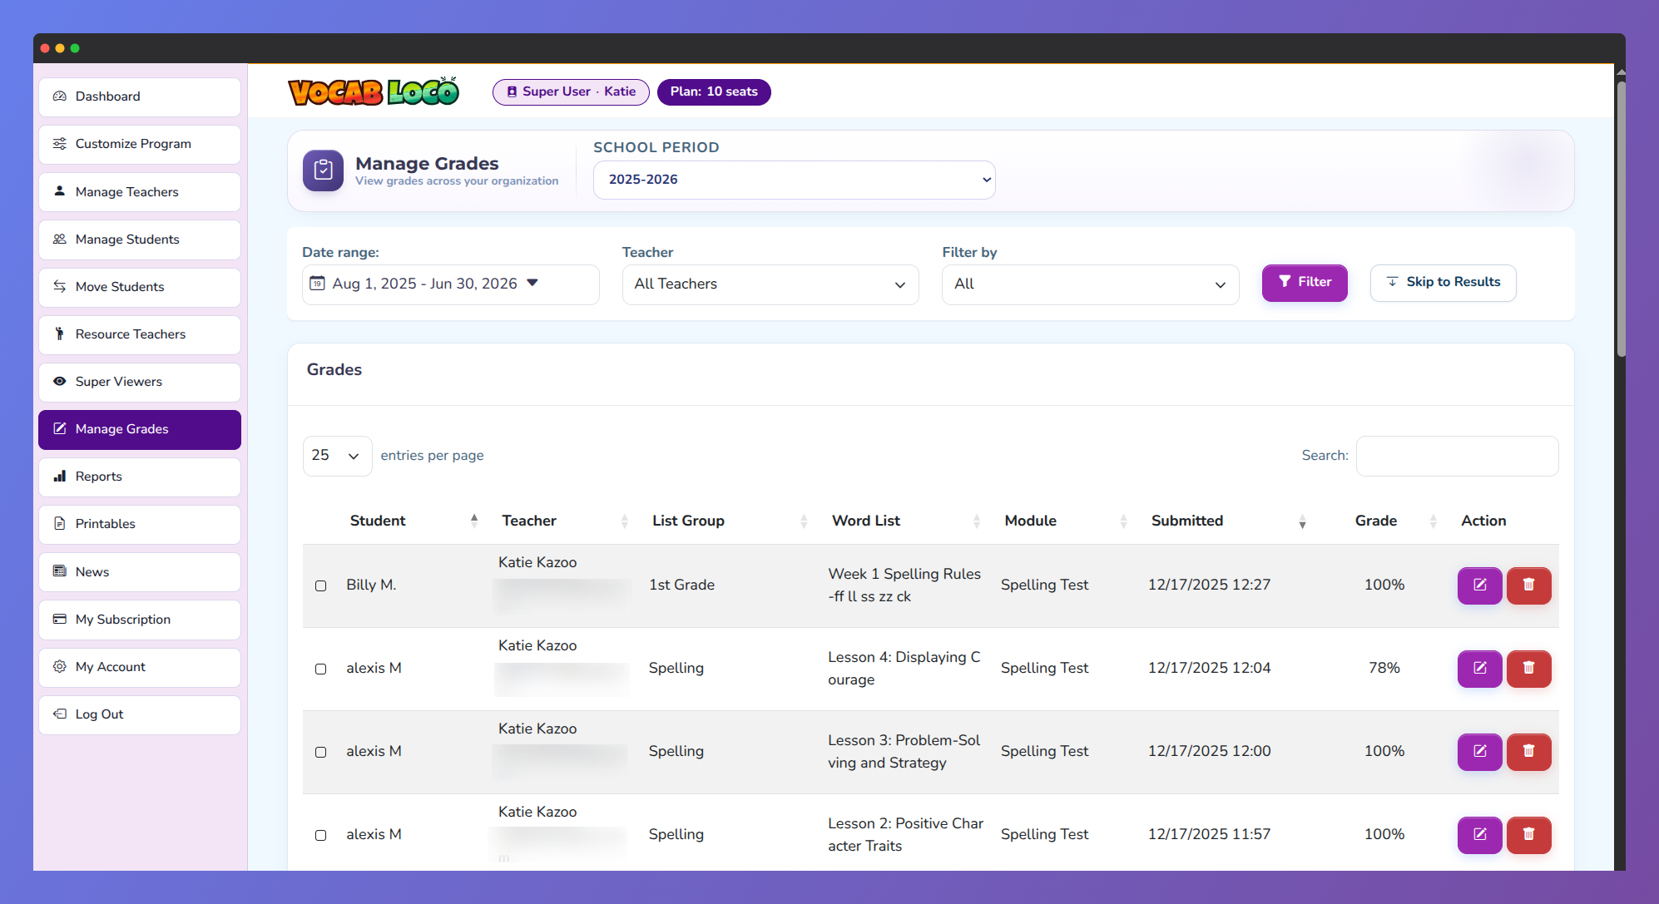Screen dimensions: 1659x904
Task: Open the Filter by All dropdown
Action: tap(1090, 284)
